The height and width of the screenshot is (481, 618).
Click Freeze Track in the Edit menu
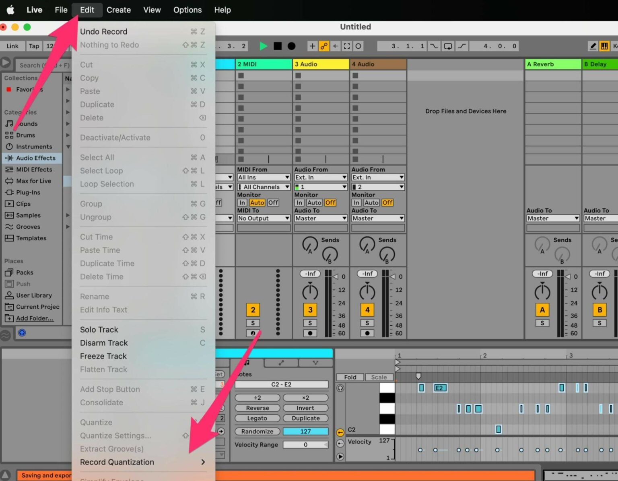[103, 356]
